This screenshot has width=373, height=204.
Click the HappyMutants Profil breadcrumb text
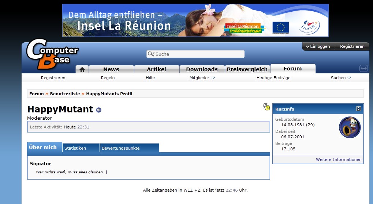point(109,94)
